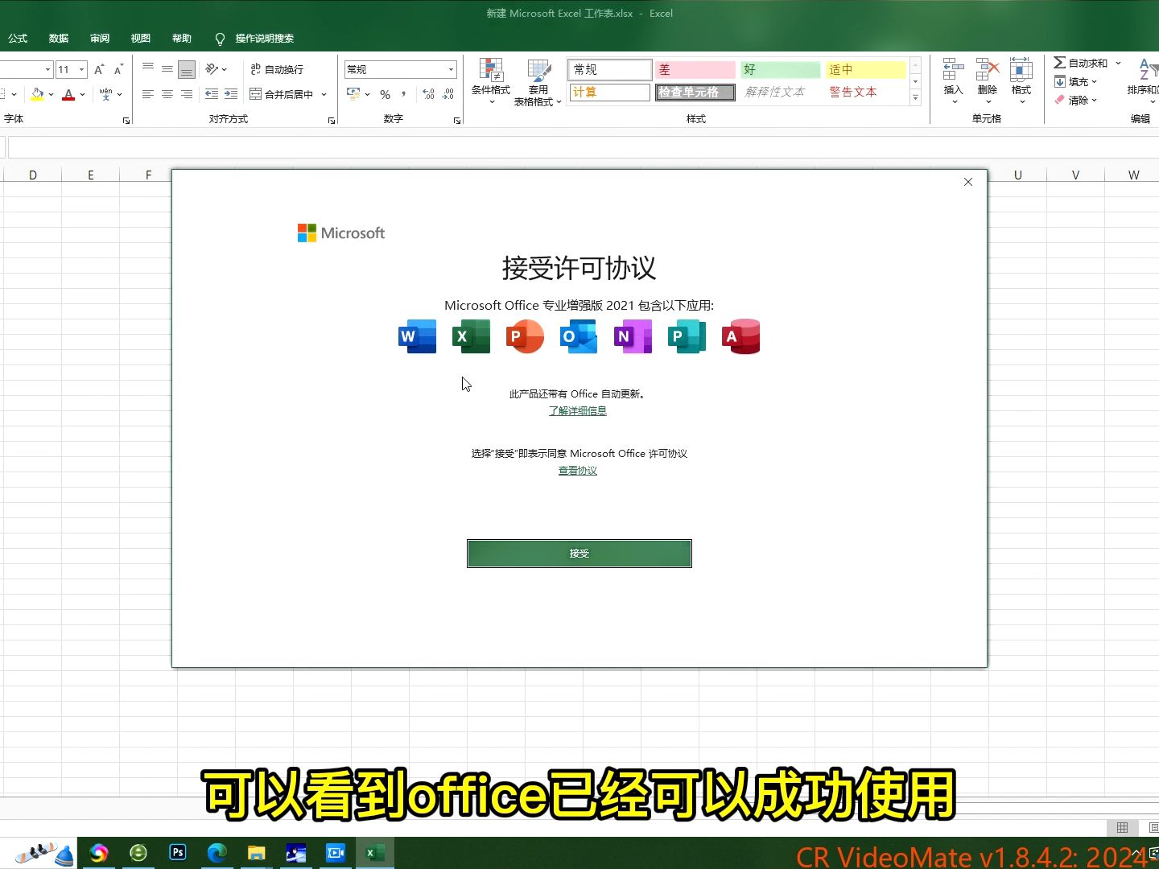
Task: Open Photoshop from the taskbar
Action: pos(178,852)
